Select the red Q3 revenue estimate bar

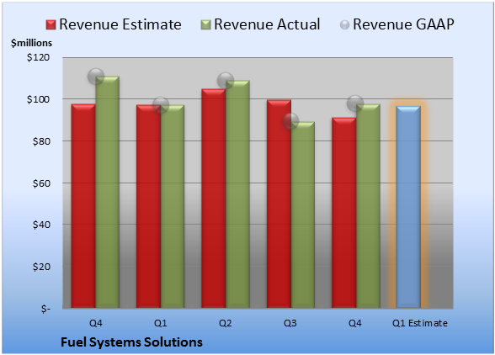pyautogui.click(x=279, y=204)
